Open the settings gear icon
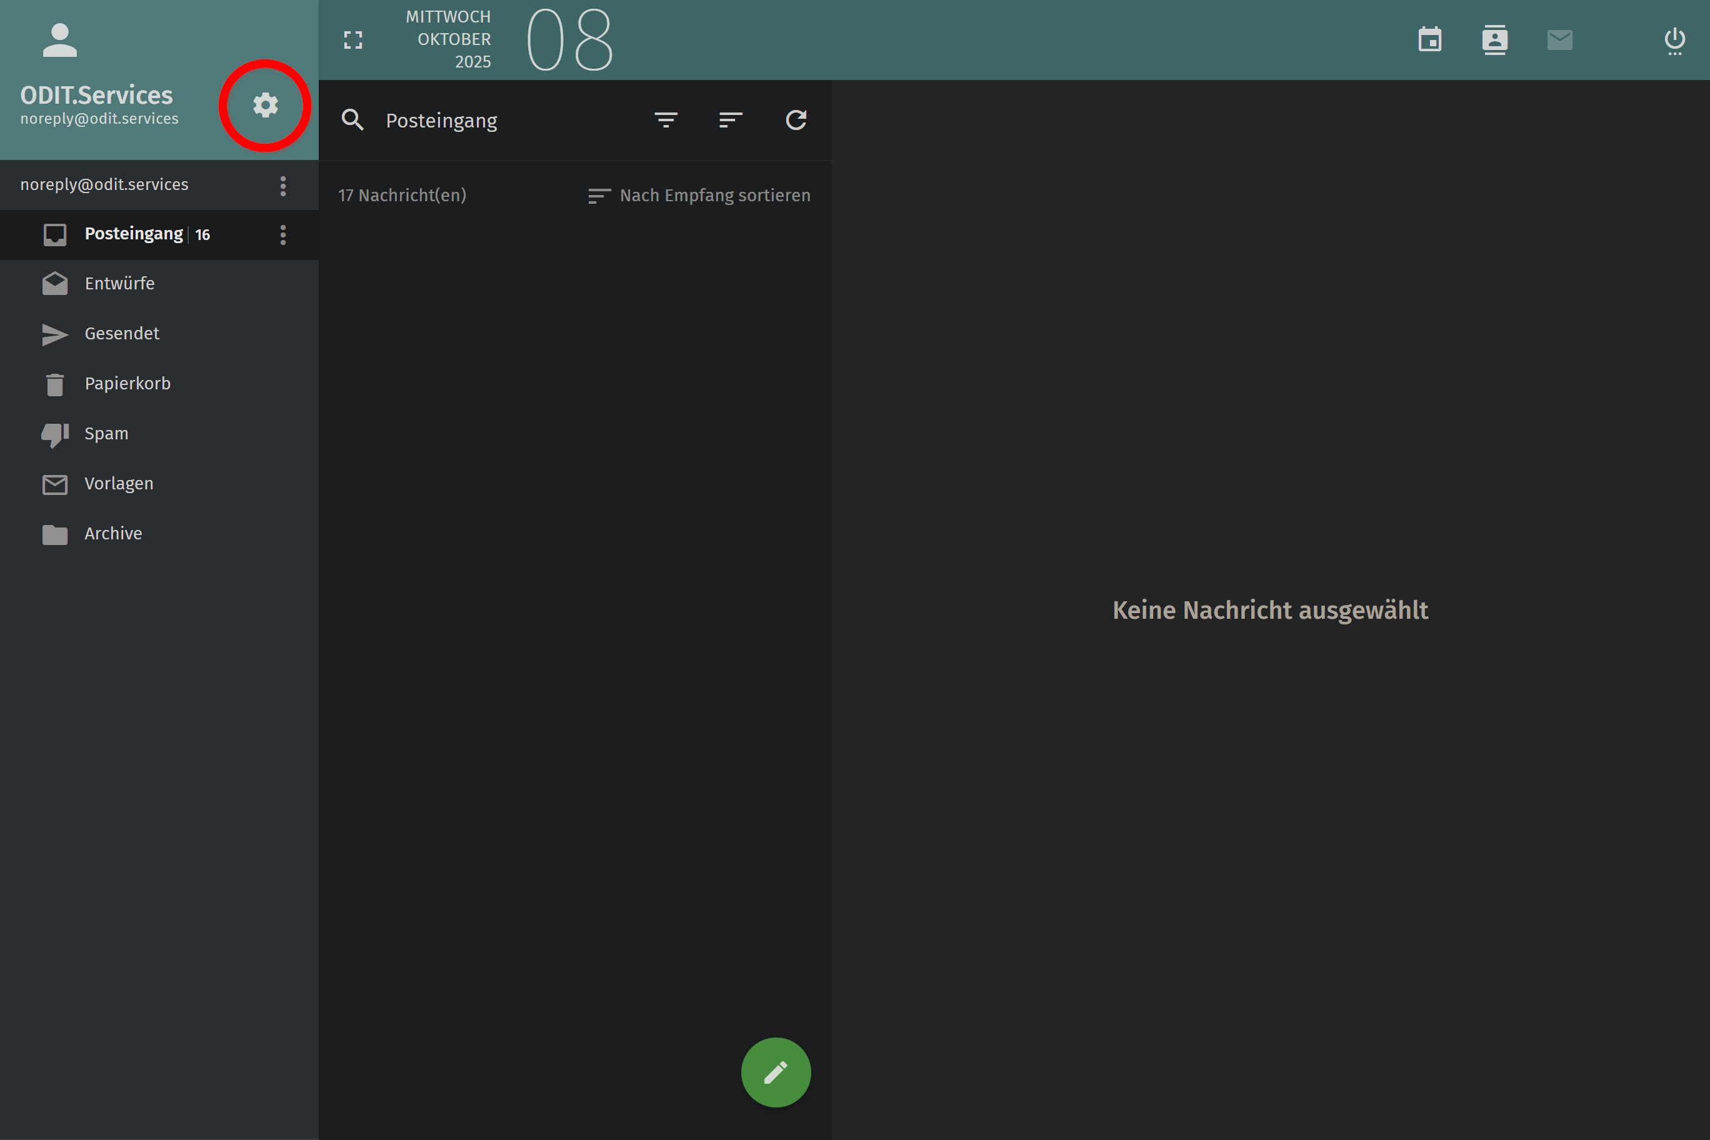1710x1140 pixels. tap(266, 106)
